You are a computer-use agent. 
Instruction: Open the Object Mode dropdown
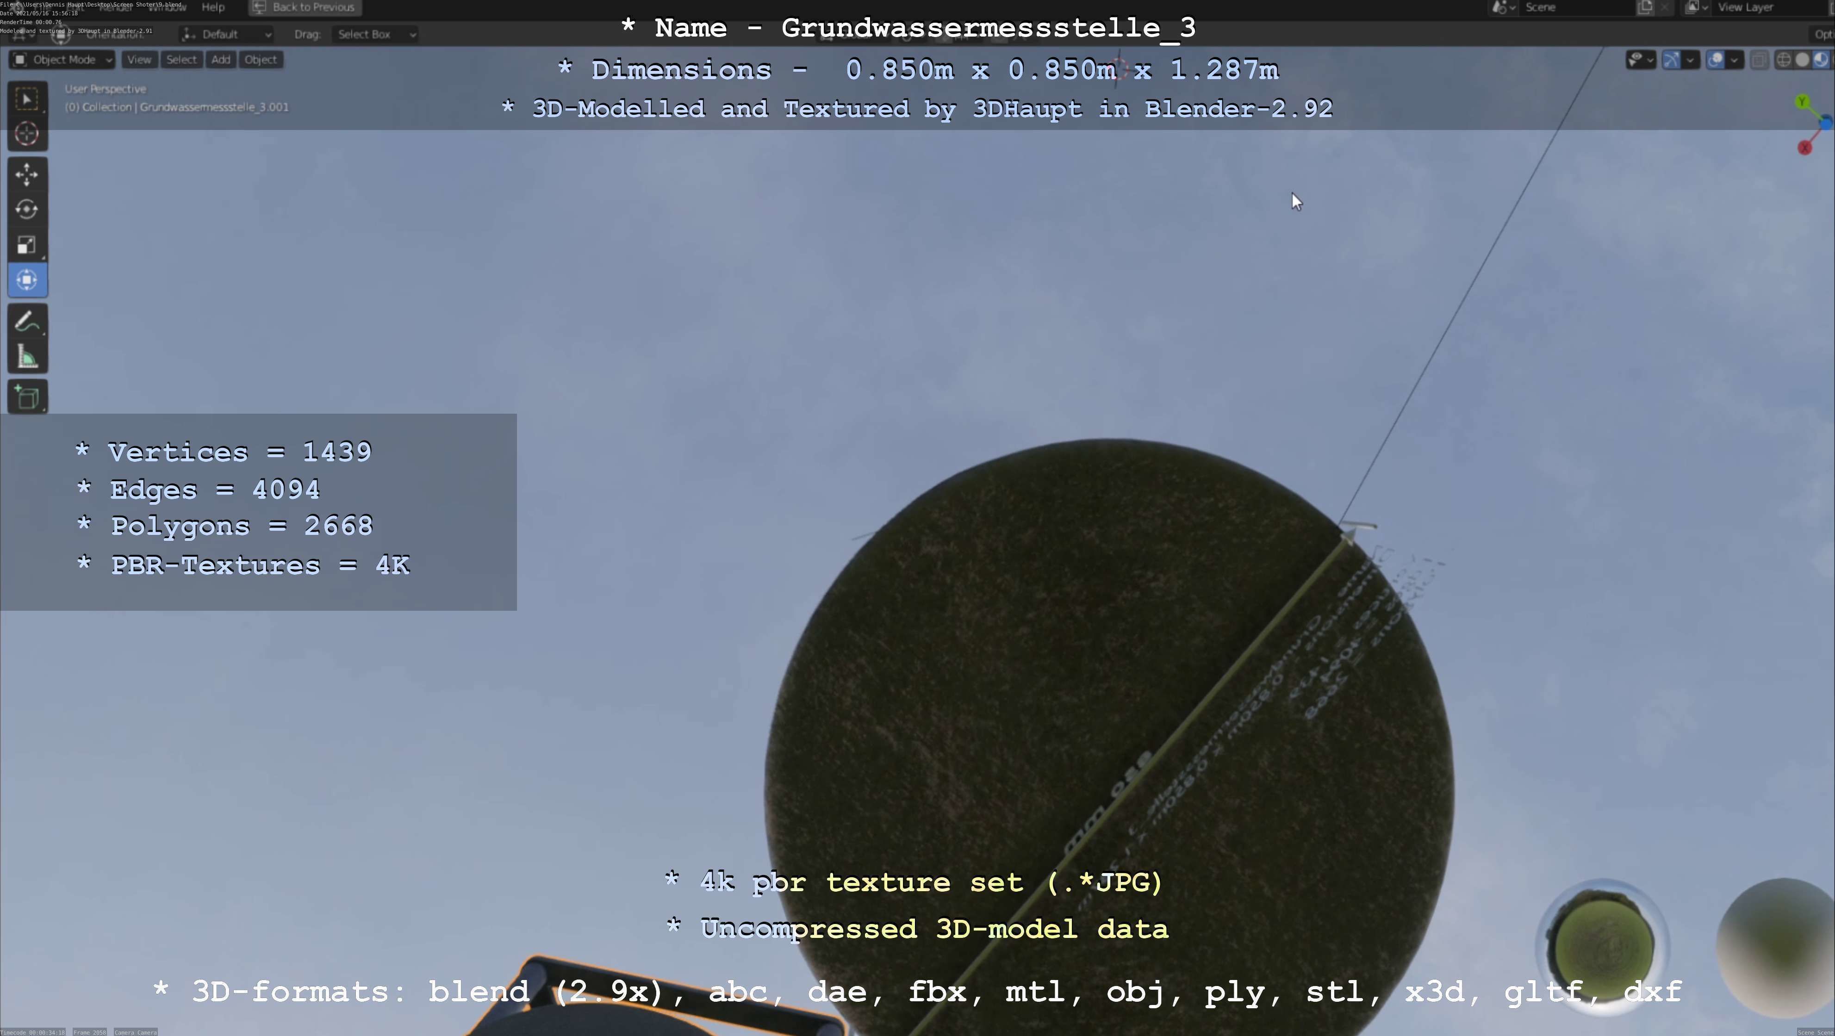coord(62,60)
